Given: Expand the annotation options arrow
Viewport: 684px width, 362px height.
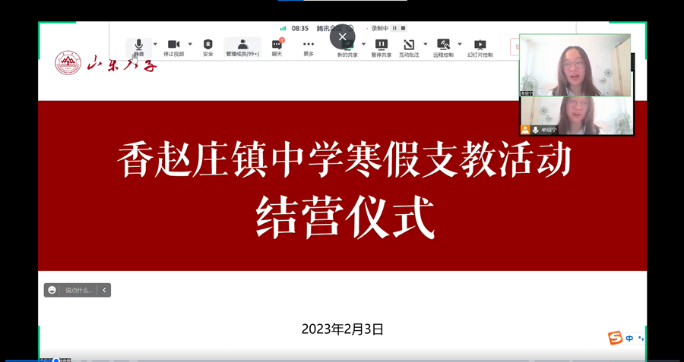Looking at the screenshot, I should 426,44.
